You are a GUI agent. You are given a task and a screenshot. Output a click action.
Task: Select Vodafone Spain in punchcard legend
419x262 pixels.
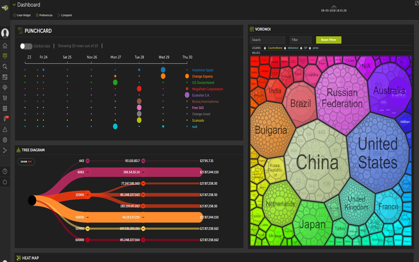[203, 70]
